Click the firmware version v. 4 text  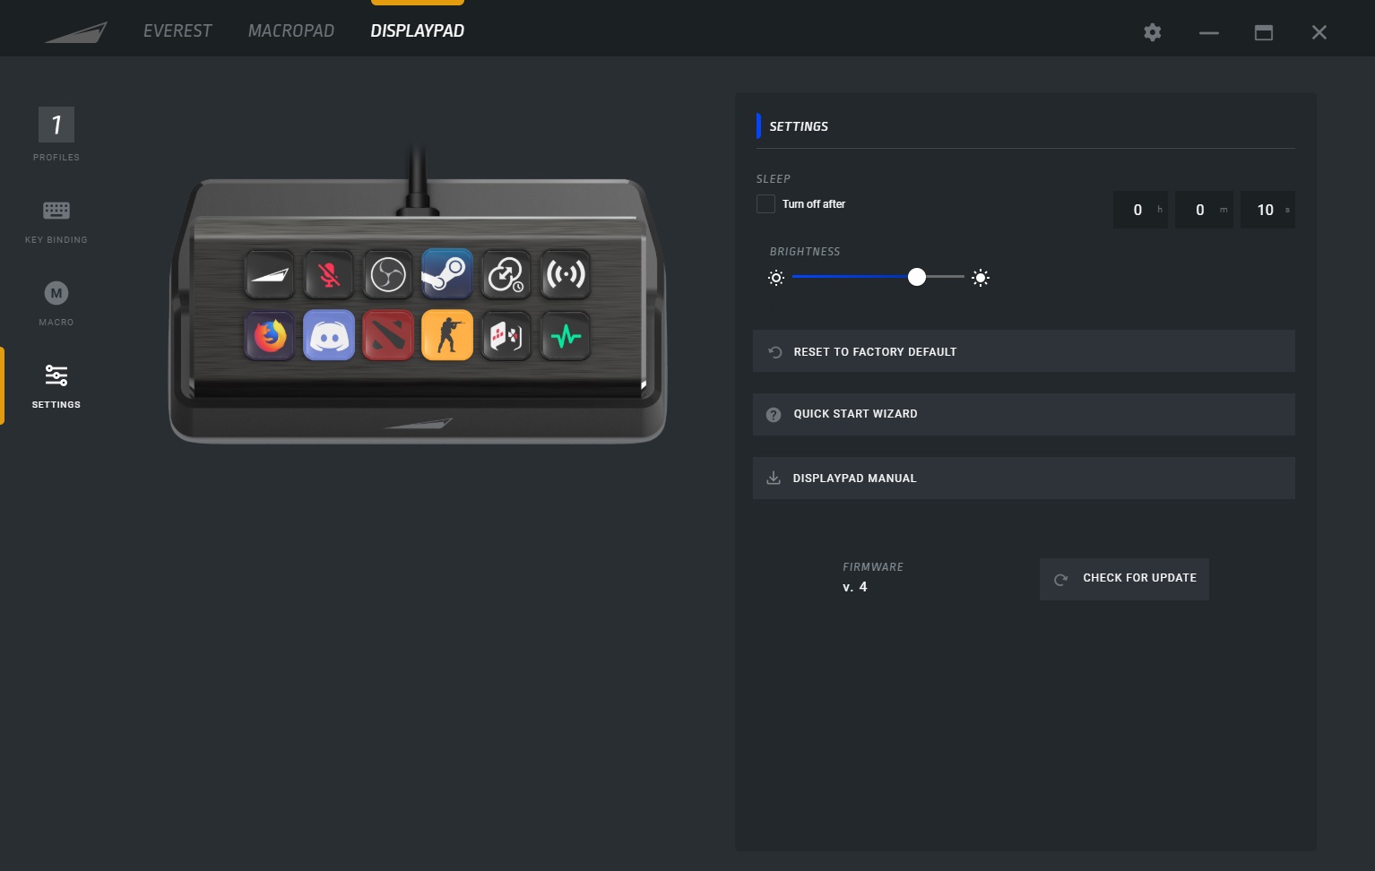(855, 587)
